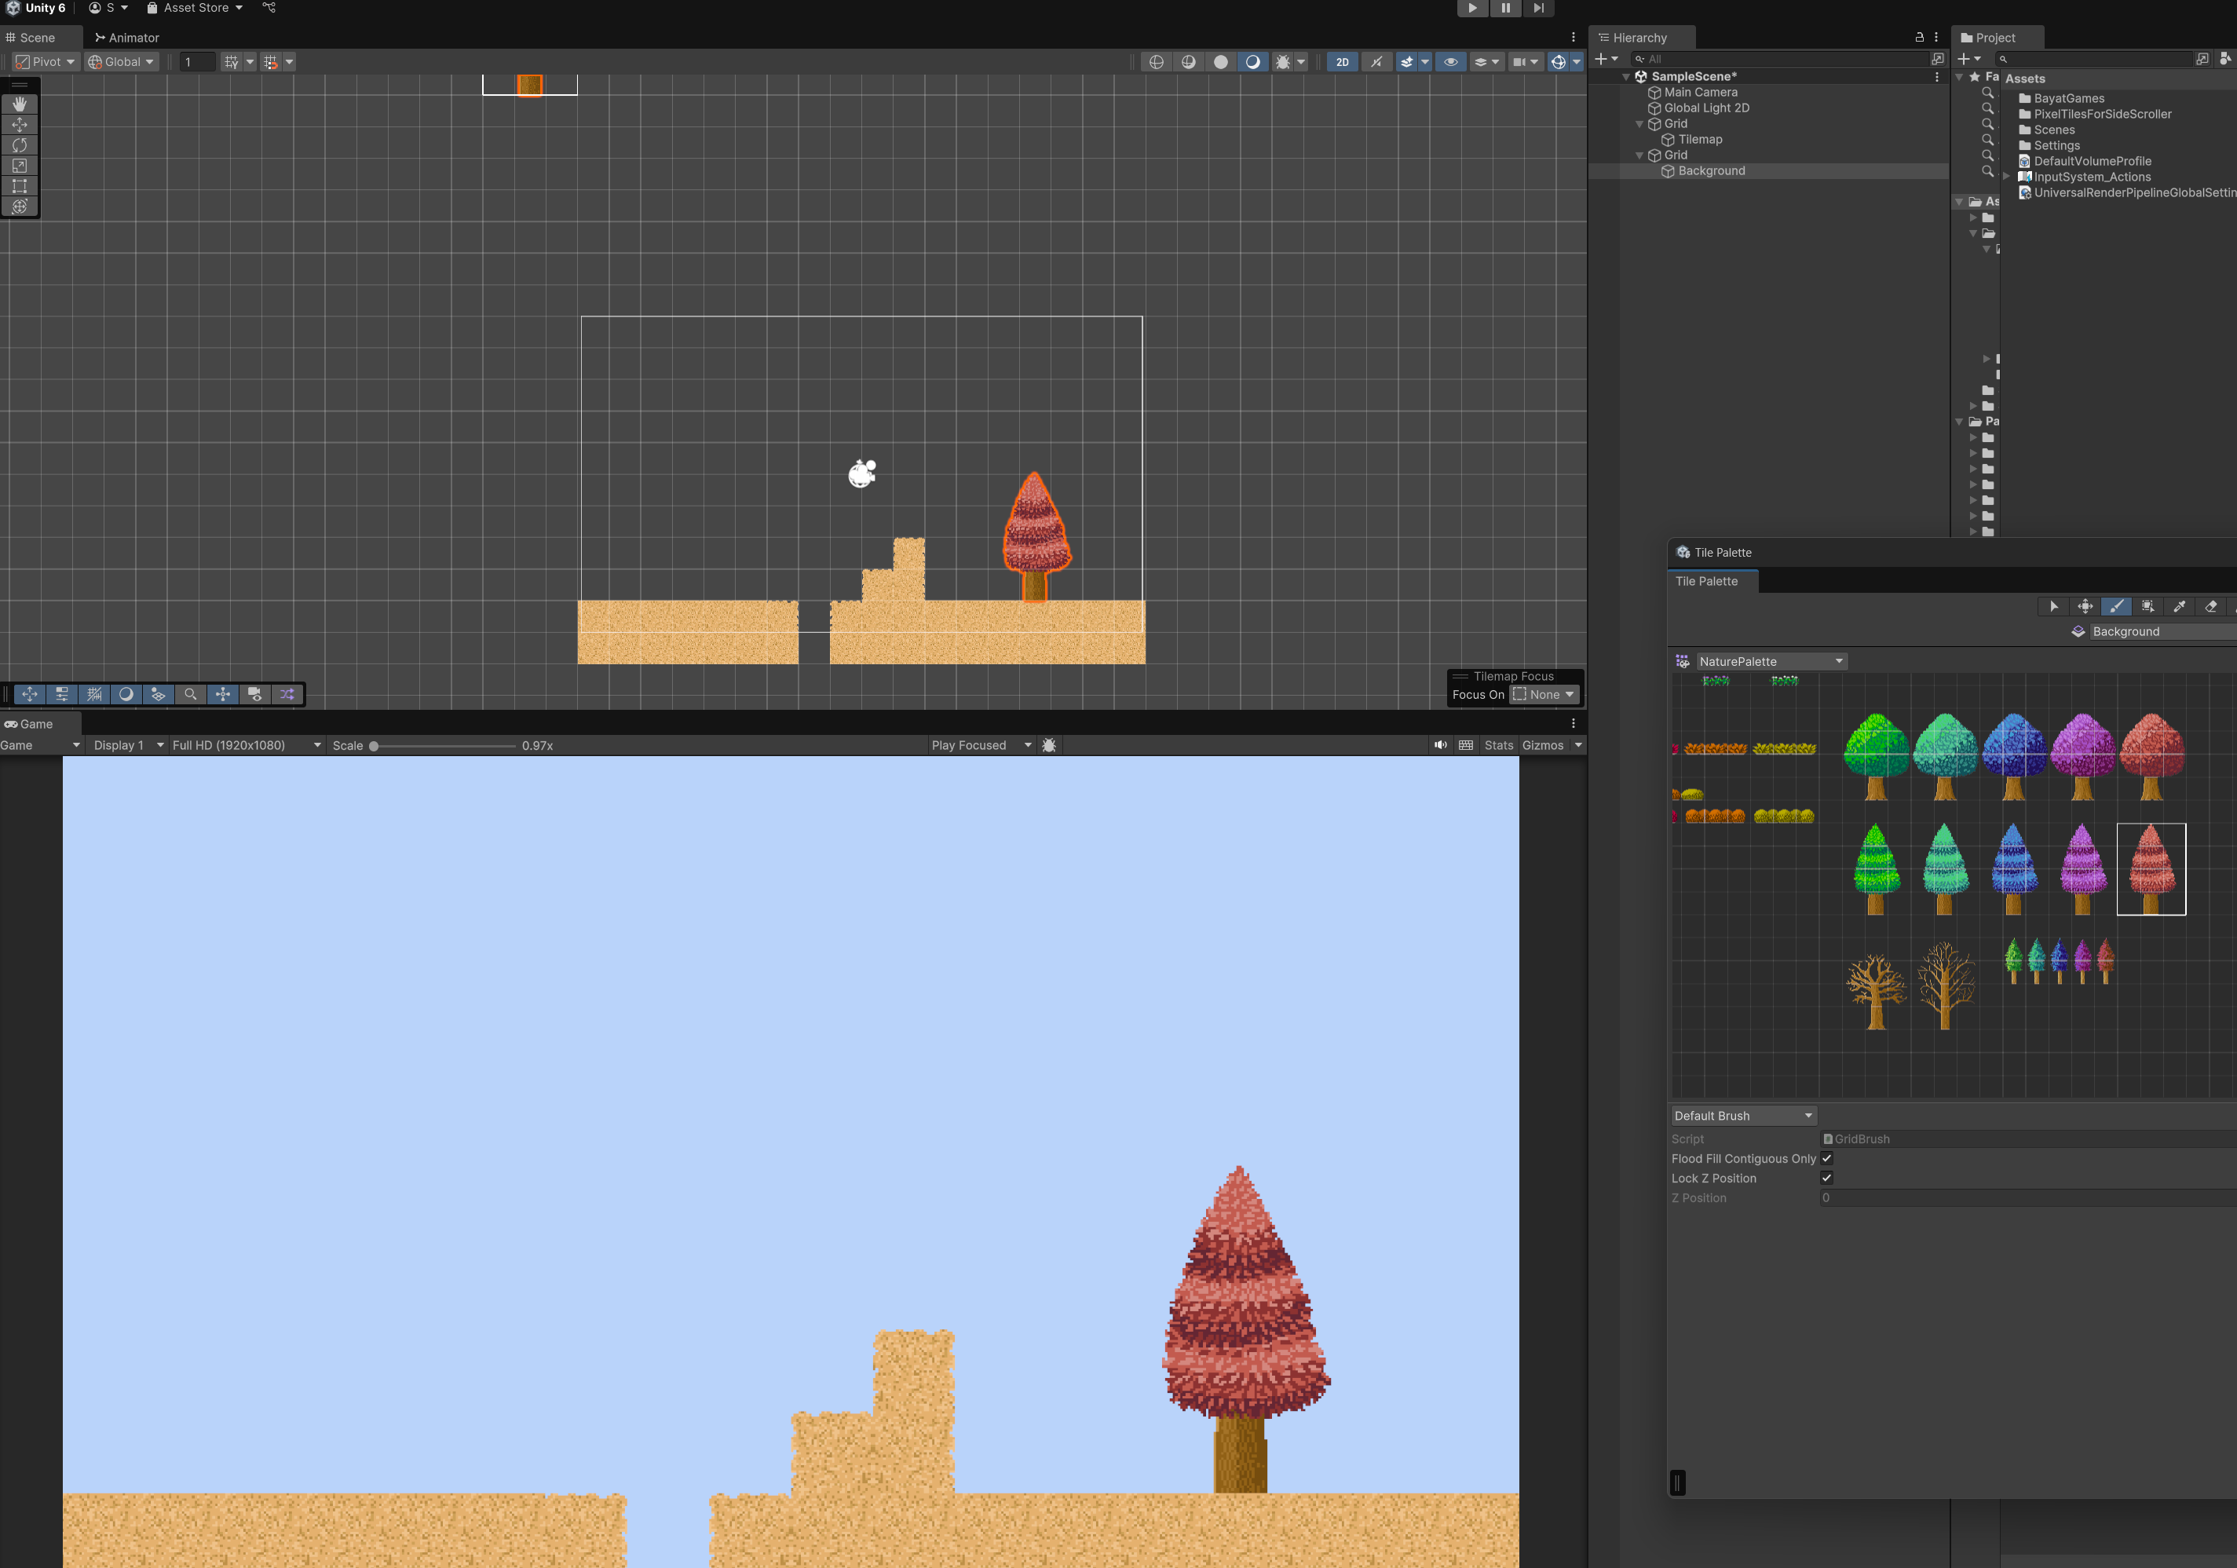The width and height of the screenshot is (2237, 1568).
Task: Open the Full HD resolution dropdown
Action: (x=246, y=745)
